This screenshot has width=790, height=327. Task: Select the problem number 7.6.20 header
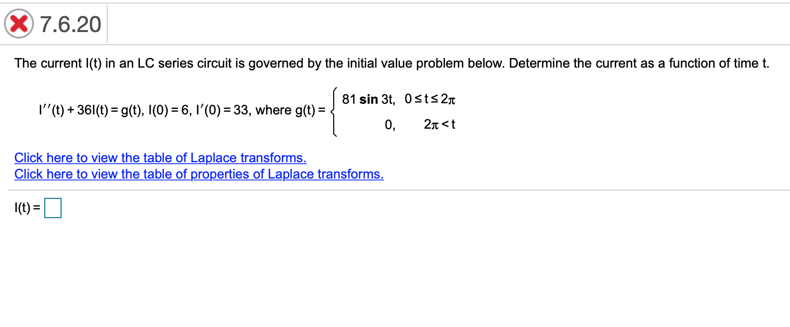tap(69, 23)
